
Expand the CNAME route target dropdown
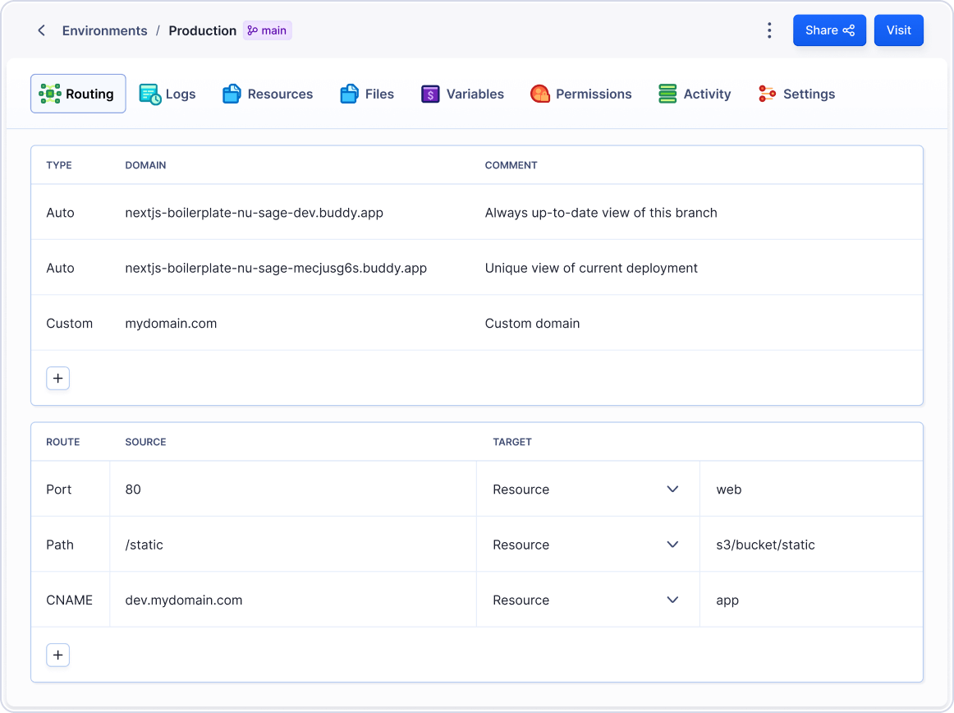coord(672,600)
